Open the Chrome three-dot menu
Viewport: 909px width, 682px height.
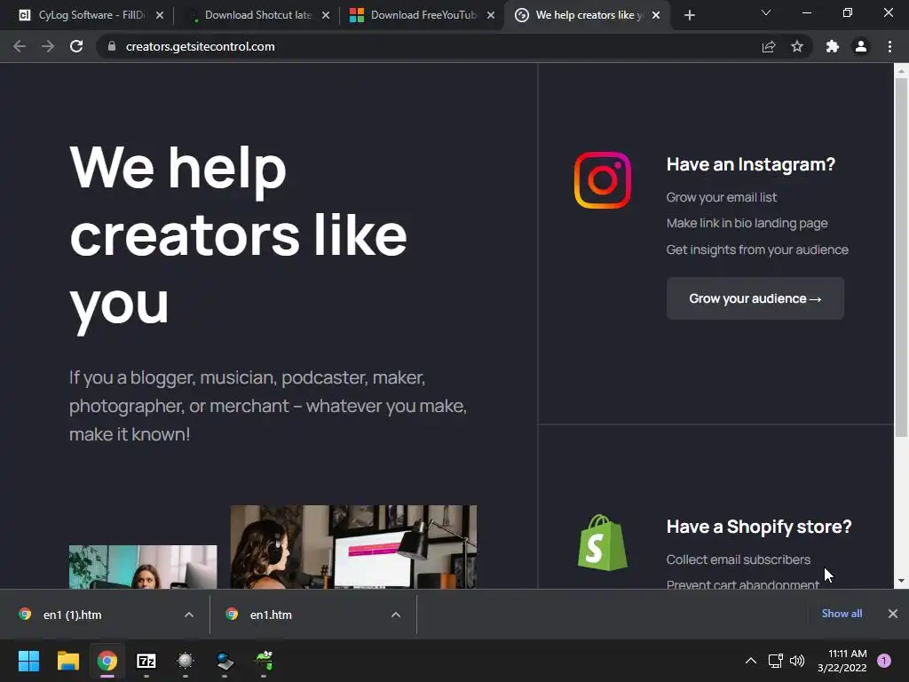889,46
